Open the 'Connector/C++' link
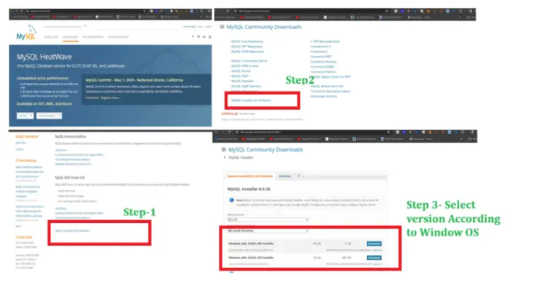The height and width of the screenshot is (303, 544). [321, 47]
